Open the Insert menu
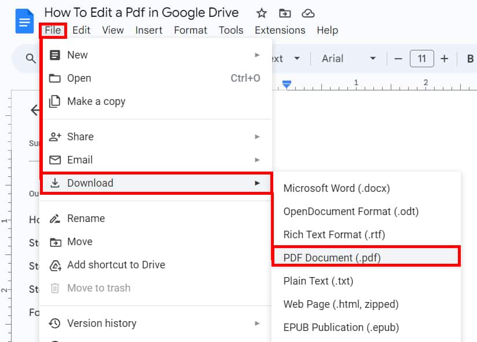 149,30
